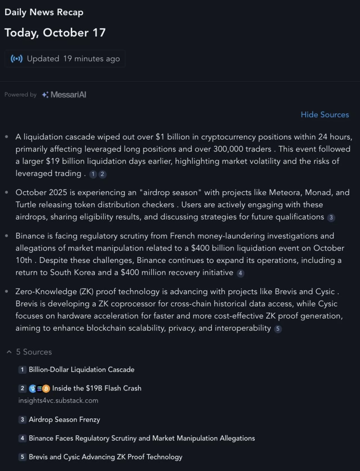Hide Sources toggle link

(x=325, y=115)
